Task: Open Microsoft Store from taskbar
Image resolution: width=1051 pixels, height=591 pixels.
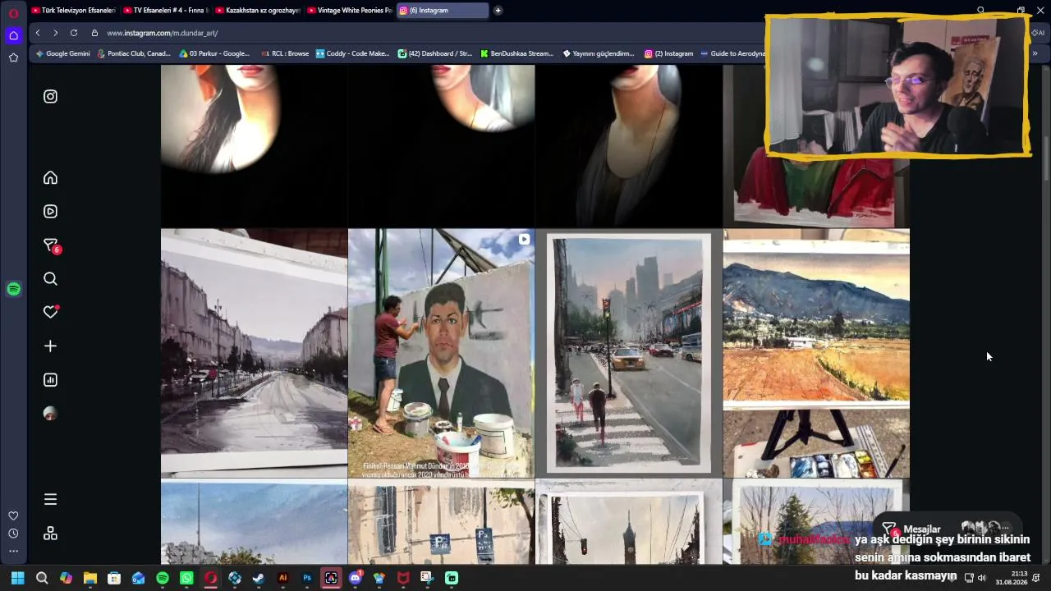Action: tap(114, 578)
